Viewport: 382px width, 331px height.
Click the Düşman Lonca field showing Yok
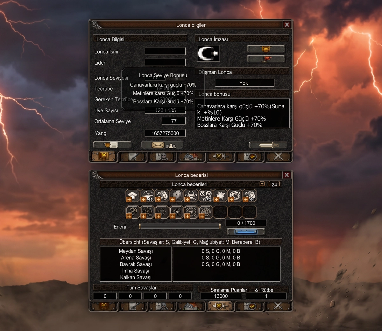click(244, 83)
